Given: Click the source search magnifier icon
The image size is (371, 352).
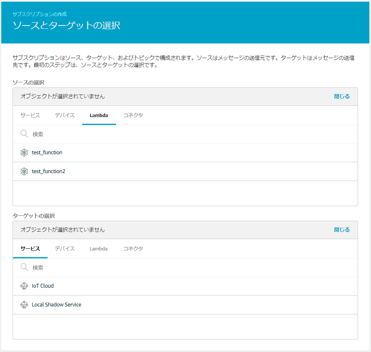Looking at the screenshot, I should pos(24,134).
